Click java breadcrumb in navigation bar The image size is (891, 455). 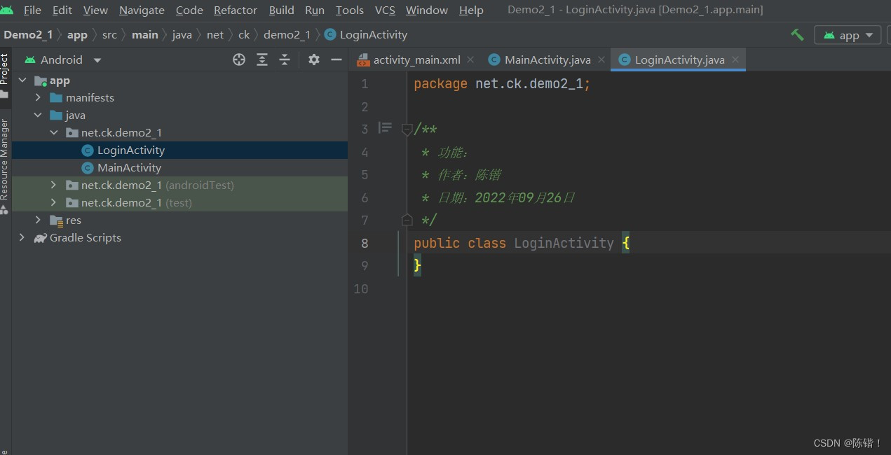click(182, 34)
